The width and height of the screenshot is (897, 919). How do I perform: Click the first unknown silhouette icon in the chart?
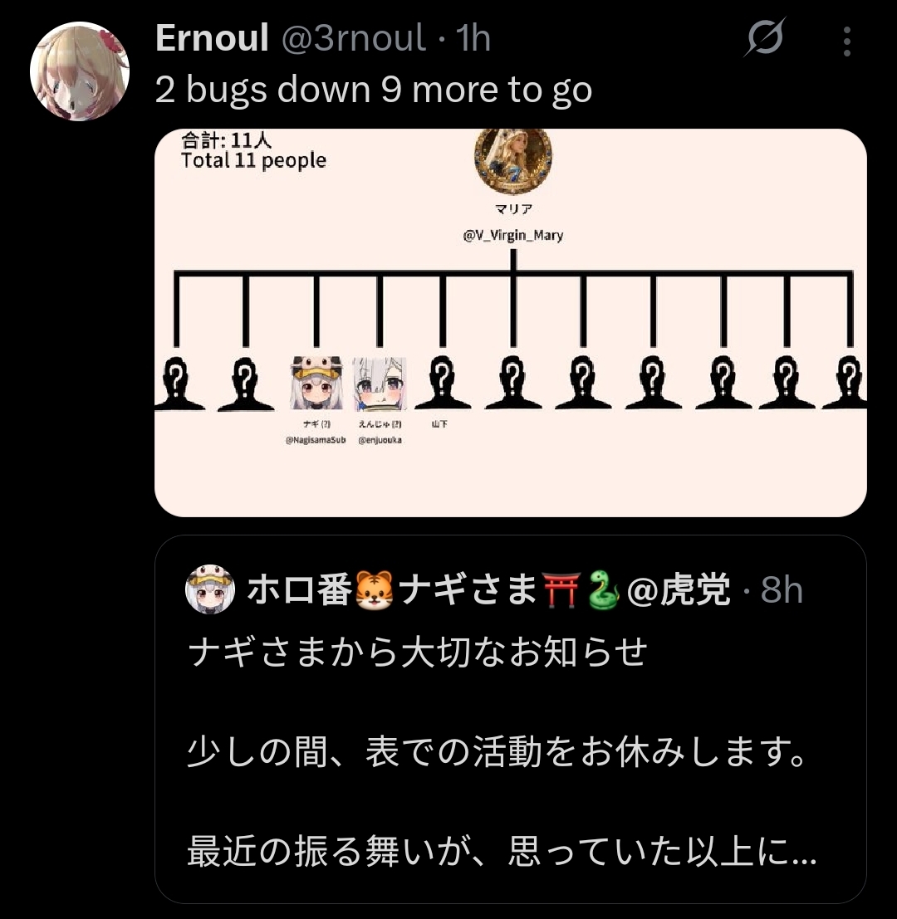[x=176, y=384]
